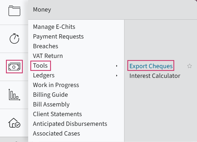Click the Export Cheques link
Image resolution: width=197 pixels, height=142 pixels.
pos(151,66)
